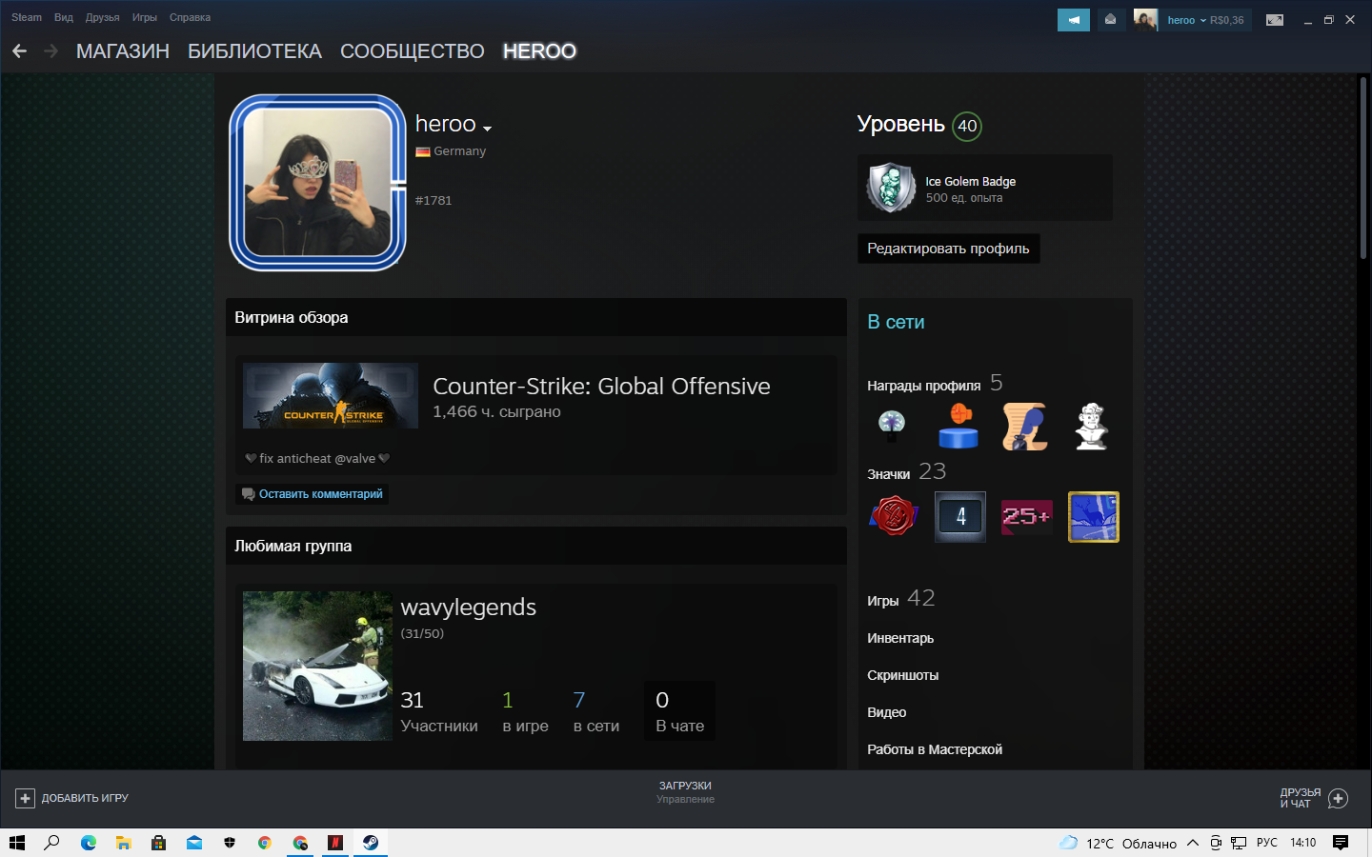Viewport: 1372px width, 857px height.
Task: Open the wavylegends group link
Action: tap(468, 608)
